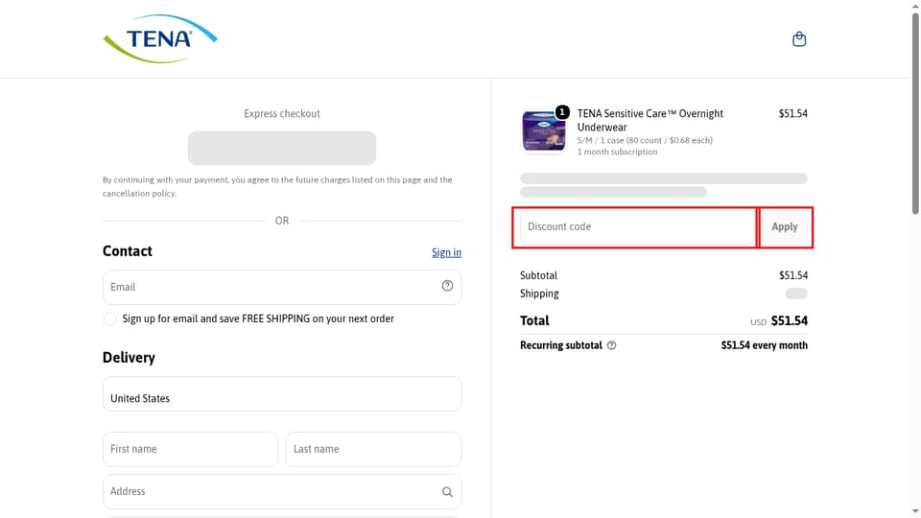Image resolution: width=921 pixels, height=518 pixels.
Task: Open the United States country dropdown
Action: click(x=282, y=394)
